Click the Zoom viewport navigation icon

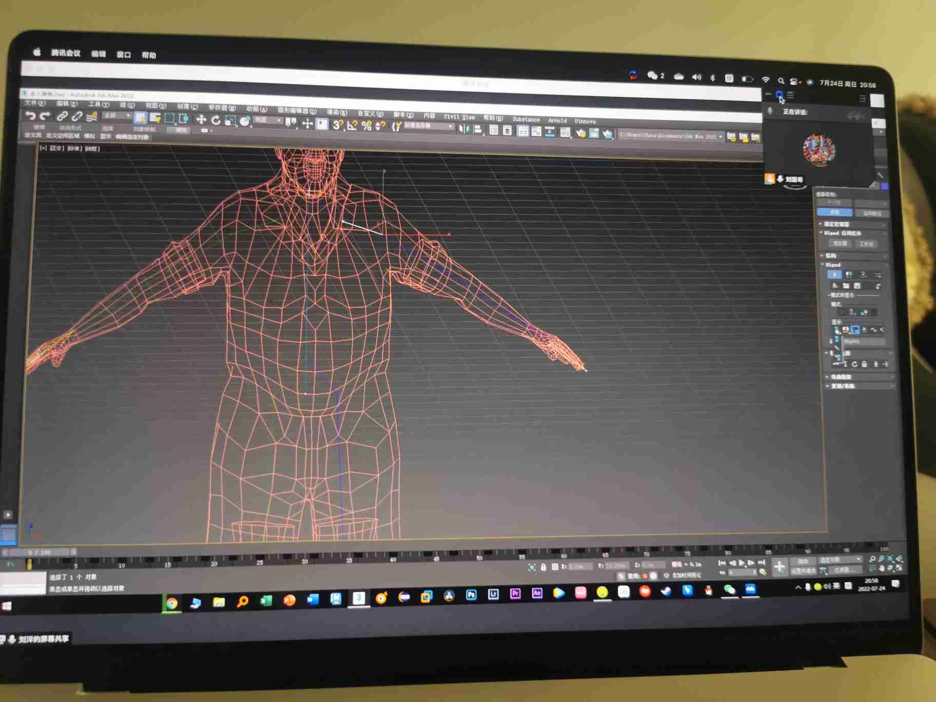click(872, 559)
